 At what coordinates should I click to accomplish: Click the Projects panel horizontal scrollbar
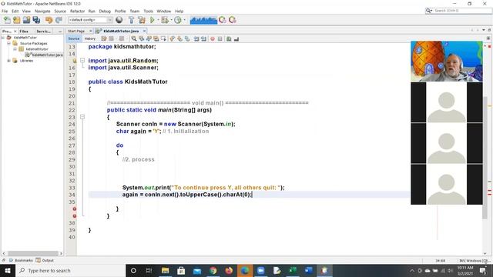click(x=32, y=253)
